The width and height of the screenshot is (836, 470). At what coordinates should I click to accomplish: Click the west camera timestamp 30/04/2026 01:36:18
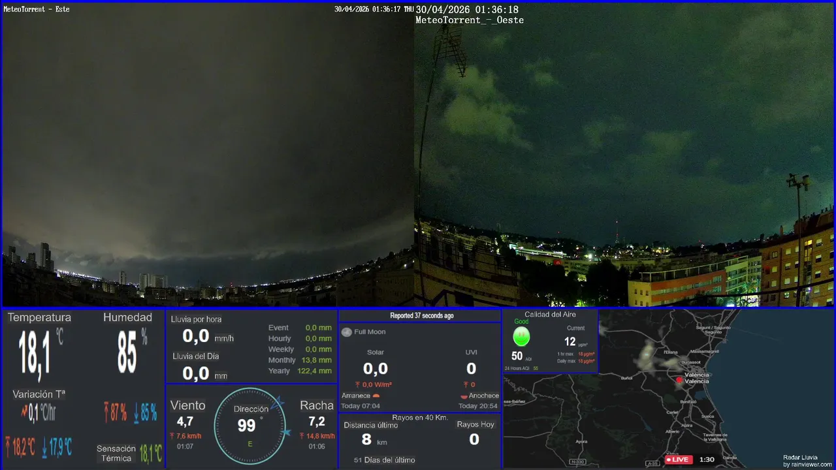pyautogui.click(x=467, y=10)
